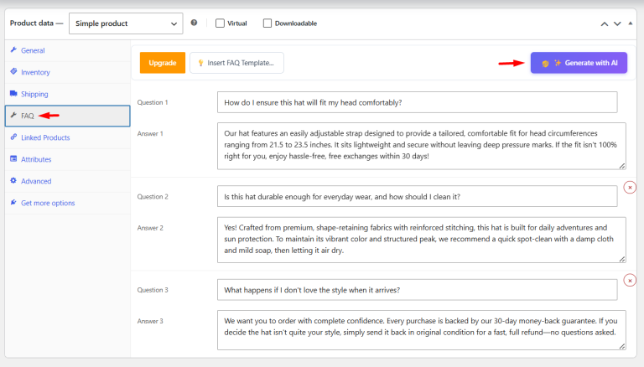This screenshot has height=367, width=644.
Task: Click Generate with AI button
Action: tap(579, 63)
